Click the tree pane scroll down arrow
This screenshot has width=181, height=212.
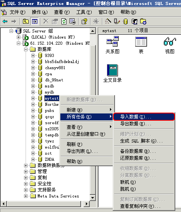(92, 198)
